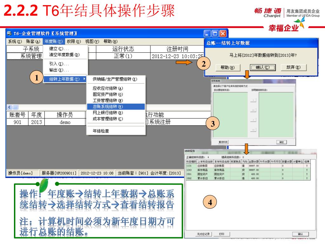Open the 视图(V) menu
The image size is (325, 244).
(x=92, y=42)
